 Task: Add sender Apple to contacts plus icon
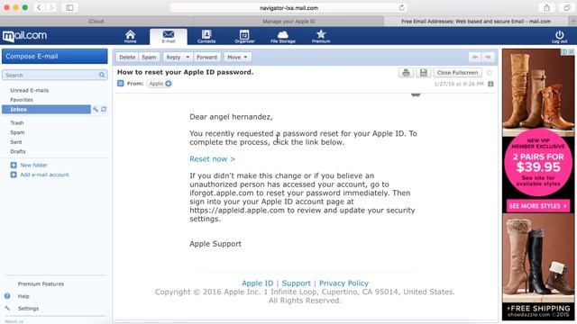coord(169,84)
